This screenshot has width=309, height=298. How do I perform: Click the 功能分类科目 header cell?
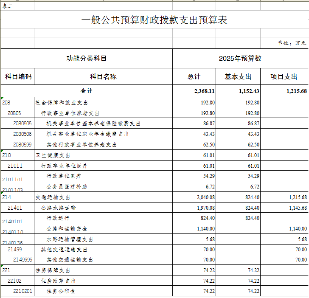pos(87,58)
